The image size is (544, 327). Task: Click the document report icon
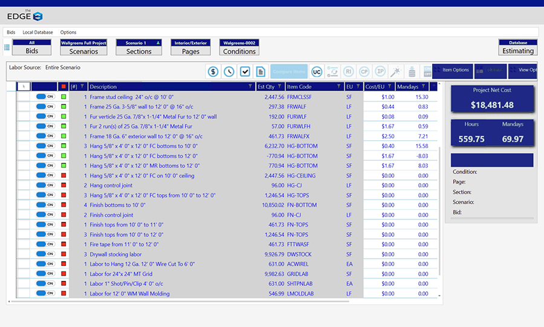[261, 71]
